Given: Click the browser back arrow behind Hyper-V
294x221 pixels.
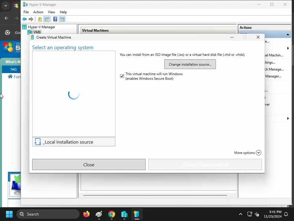Looking at the screenshot, I should click(x=6, y=18).
